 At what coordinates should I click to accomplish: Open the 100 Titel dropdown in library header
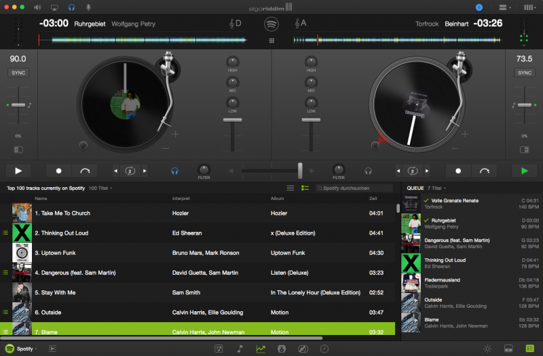tap(100, 189)
